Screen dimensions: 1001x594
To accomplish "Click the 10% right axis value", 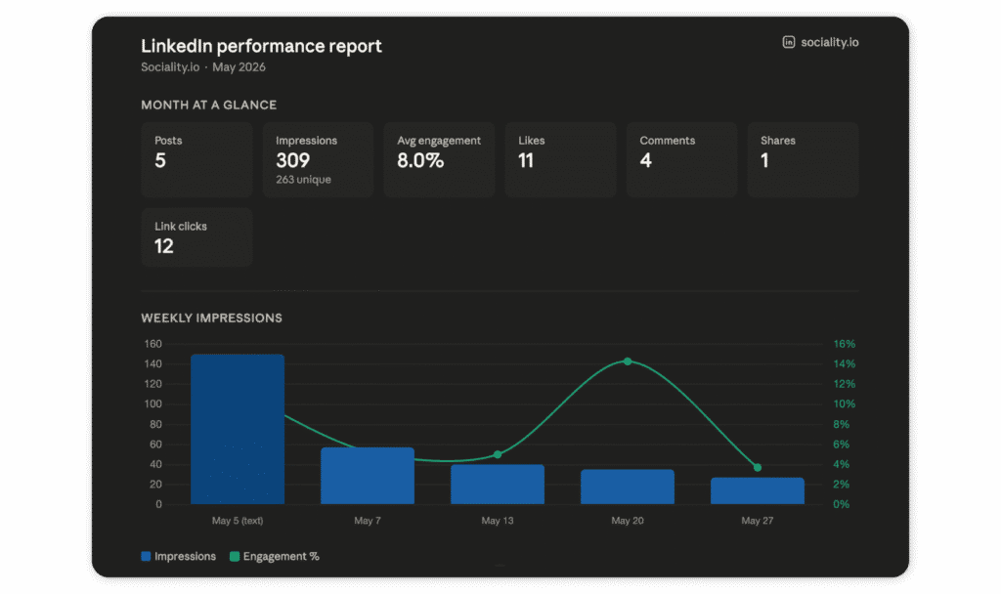I will pyautogui.click(x=844, y=403).
